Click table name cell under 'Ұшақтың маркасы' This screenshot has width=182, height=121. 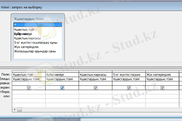coord(95,79)
